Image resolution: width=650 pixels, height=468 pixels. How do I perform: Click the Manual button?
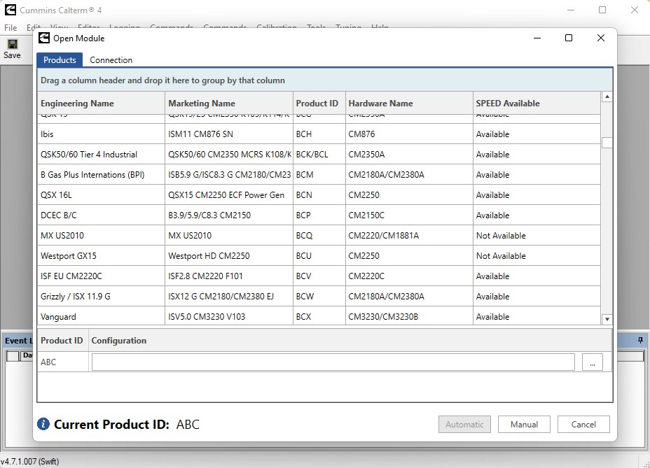coord(524,425)
